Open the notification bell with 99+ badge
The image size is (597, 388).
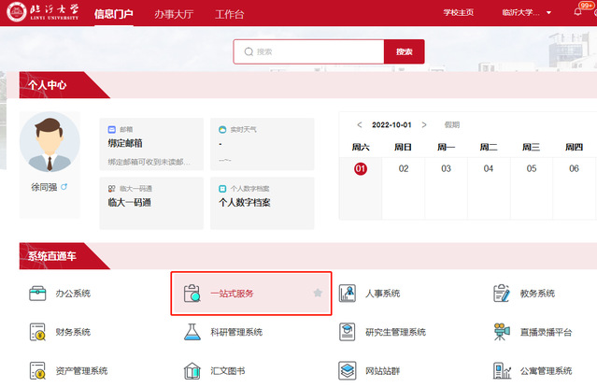coord(576,12)
